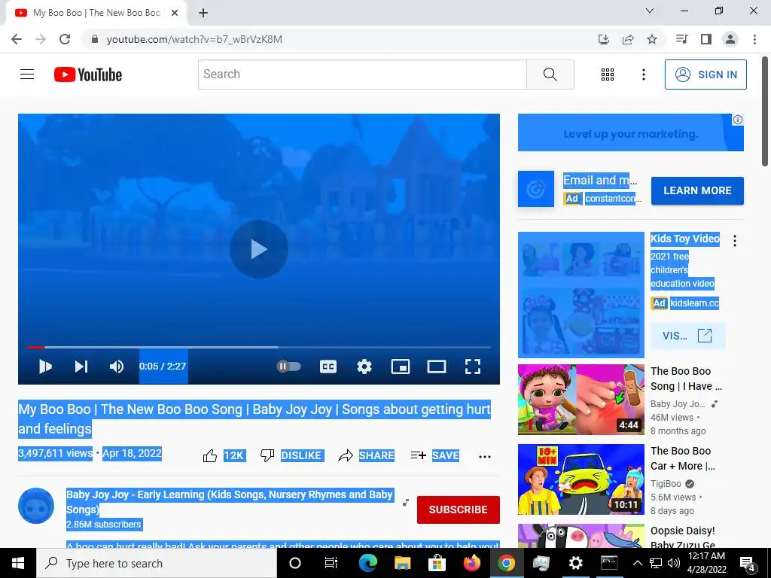Open the tab search dropdown chevron
Image resolution: width=771 pixels, height=578 pixels.
coord(650,11)
